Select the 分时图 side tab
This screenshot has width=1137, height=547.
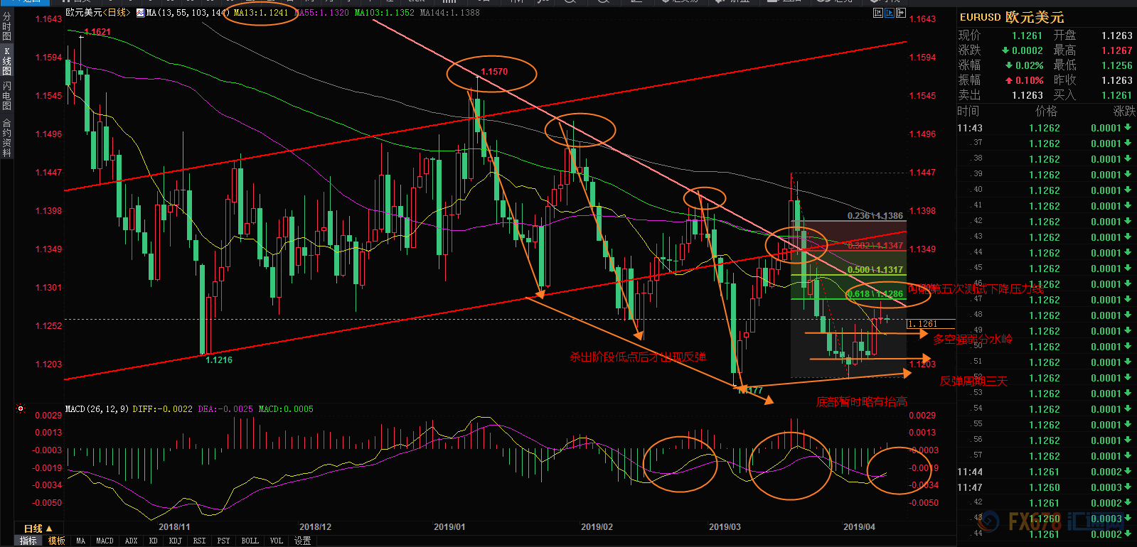click(7, 26)
